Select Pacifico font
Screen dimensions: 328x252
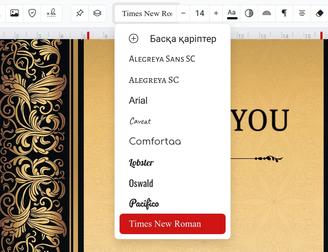pyautogui.click(x=173, y=203)
